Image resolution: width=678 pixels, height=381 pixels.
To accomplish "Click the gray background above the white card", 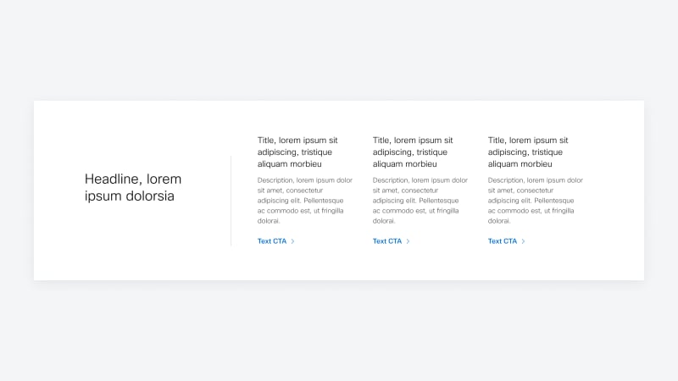I will tap(339, 51).
